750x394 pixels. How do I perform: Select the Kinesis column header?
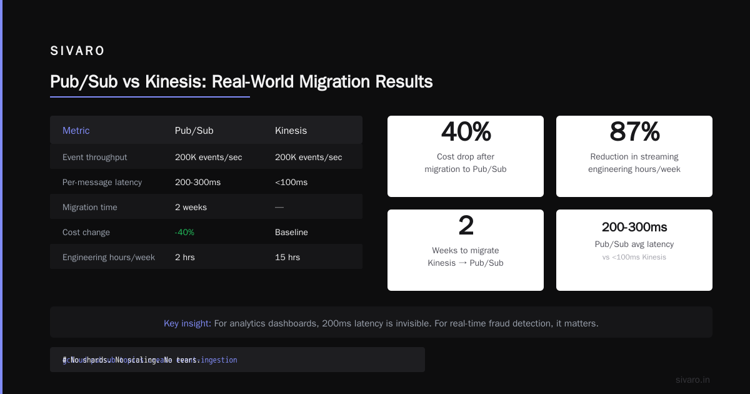[291, 131]
